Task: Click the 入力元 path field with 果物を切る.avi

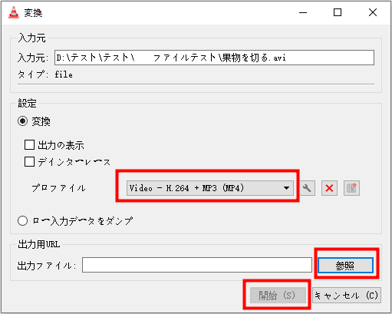Action: [214, 58]
